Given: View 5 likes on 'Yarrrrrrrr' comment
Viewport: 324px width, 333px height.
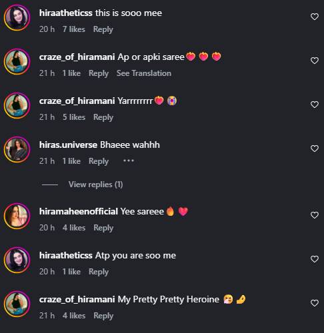Looking at the screenshot, I should tap(74, 117).
